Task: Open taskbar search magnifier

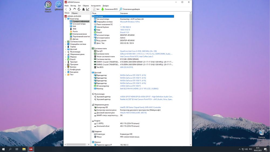Action: [x=10, y=149]
